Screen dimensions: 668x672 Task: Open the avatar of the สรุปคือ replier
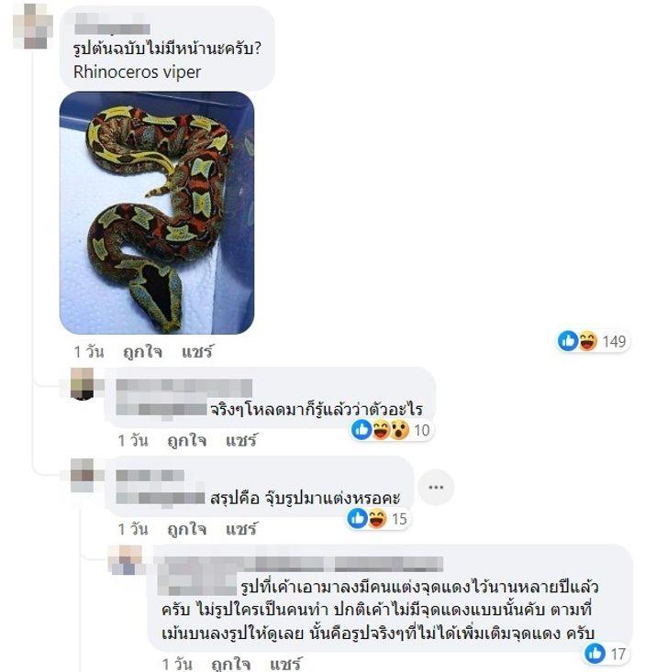[x=82, y=475]
